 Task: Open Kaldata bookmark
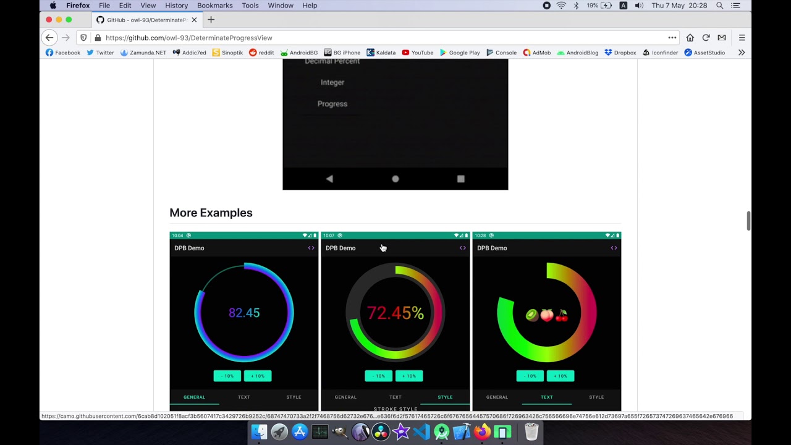381,53
